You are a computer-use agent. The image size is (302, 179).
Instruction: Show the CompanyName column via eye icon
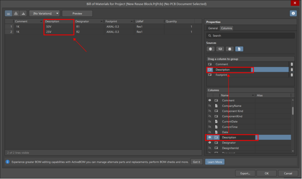tap(209, 106)
